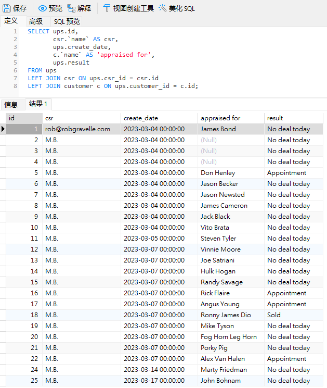Click the Explain (解释) icon
Image resolution: width=327 pixels, height=388 pixels.
71,8
